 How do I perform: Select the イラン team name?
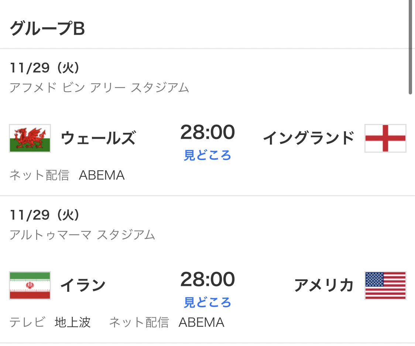pos(83,285)
